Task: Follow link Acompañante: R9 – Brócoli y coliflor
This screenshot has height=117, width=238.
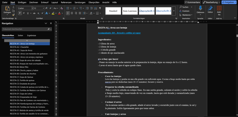Action: coord(119,33)
